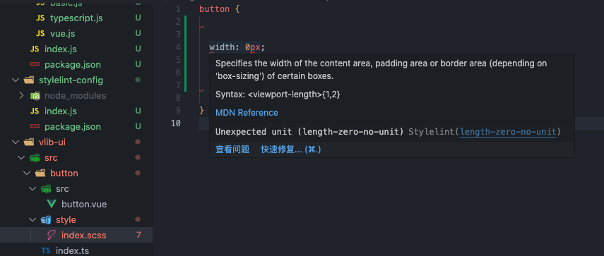This screenshot has height=256, width=604.
Task: Expand the node_modules folder chevron
Action: [21, 95]
